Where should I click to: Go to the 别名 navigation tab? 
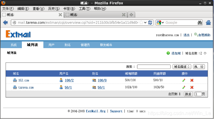(x=67, y=45)
